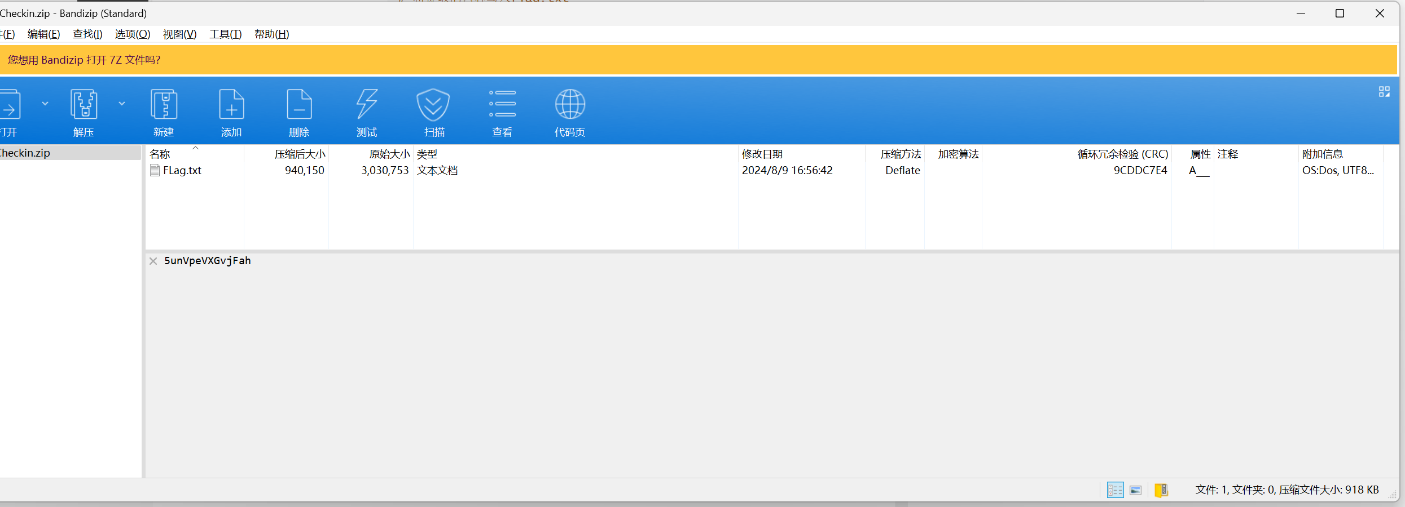Sort by the 压缩方法 column header
This screenshot has width=1405, height=507.
point(895,154)
